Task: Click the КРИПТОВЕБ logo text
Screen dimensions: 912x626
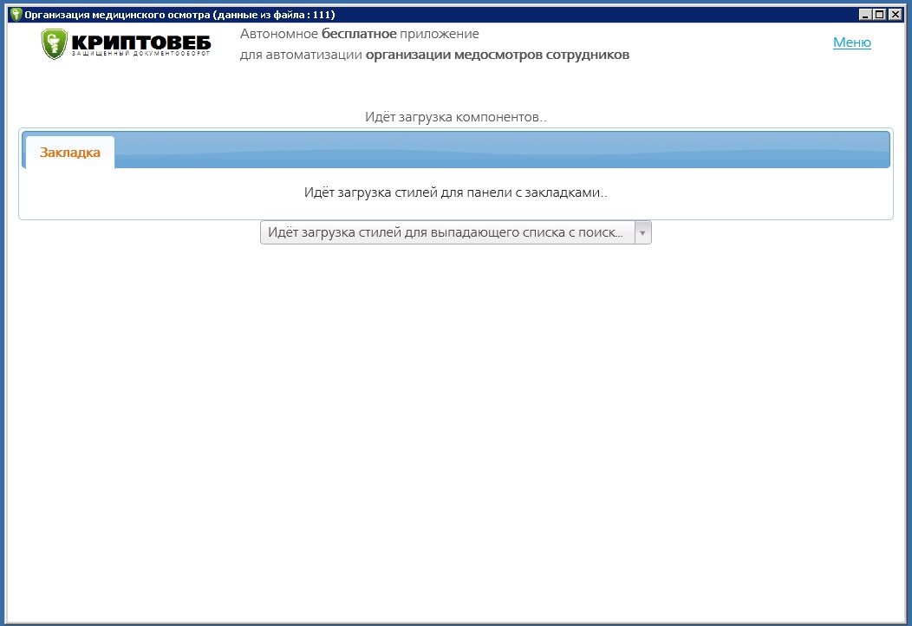Action: click(140, 42)
